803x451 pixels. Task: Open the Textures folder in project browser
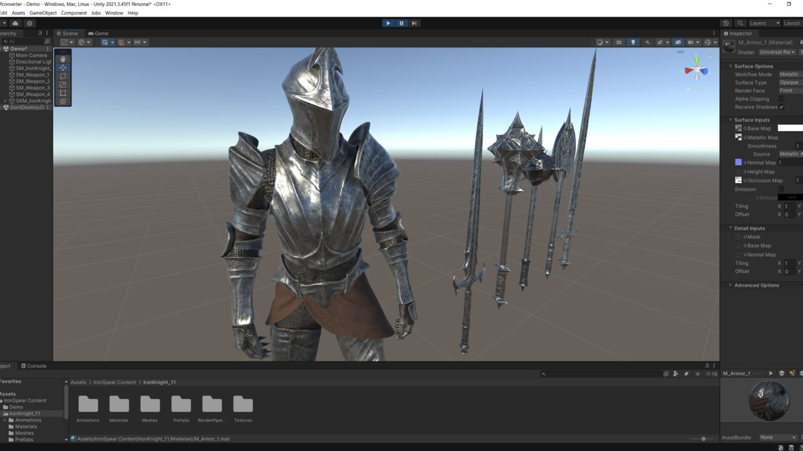(x=243, y=406)
